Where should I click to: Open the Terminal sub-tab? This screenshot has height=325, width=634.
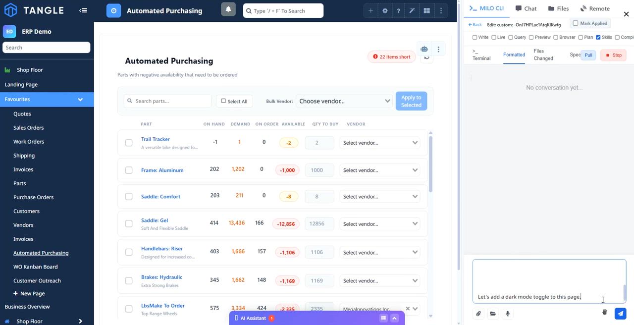(481, 54)
